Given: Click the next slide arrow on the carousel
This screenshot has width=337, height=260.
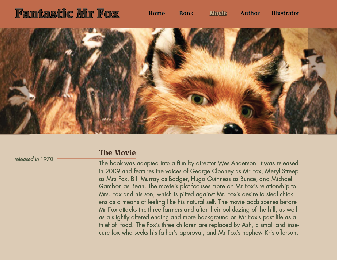Looking at the screenshot, I should 322,82.
